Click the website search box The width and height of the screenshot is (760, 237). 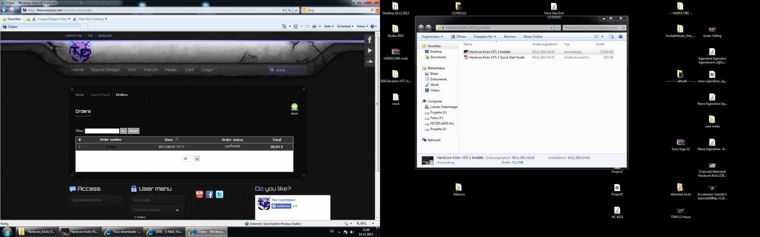click(287, 70)
